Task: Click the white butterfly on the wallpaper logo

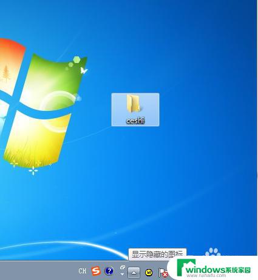Action: click(84, 70)
